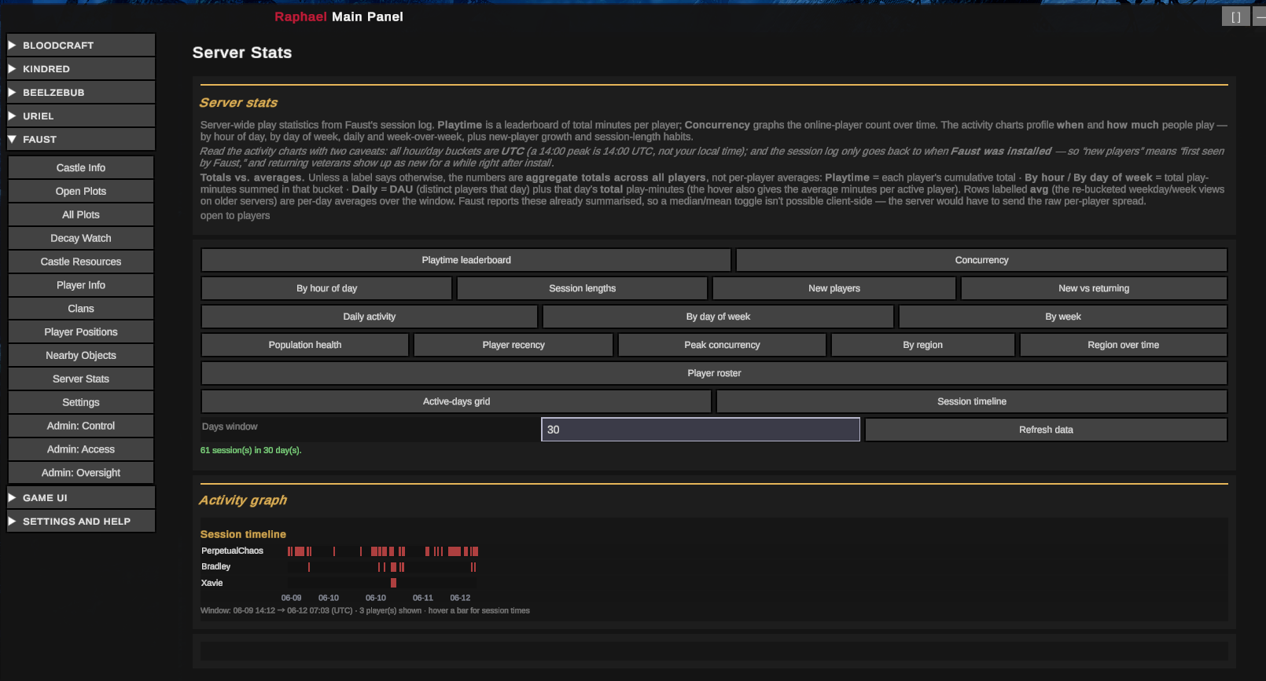1266x681 pixels.
Task: Open Admin: Oversight
Action: point(81,473)
